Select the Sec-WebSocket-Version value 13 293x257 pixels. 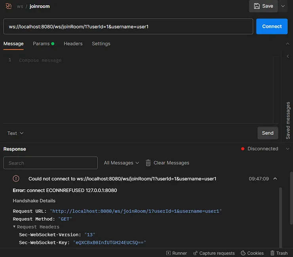90,234
